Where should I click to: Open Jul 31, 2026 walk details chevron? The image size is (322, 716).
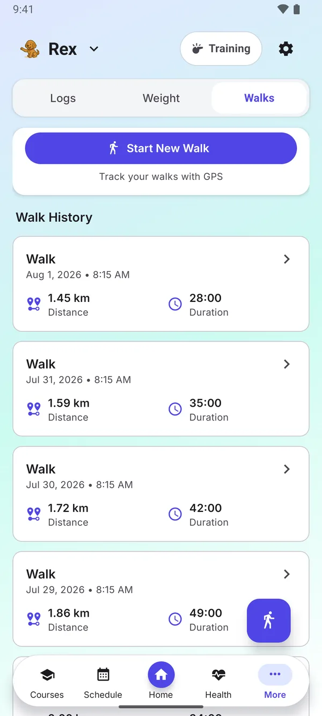(x=287, y=364)
